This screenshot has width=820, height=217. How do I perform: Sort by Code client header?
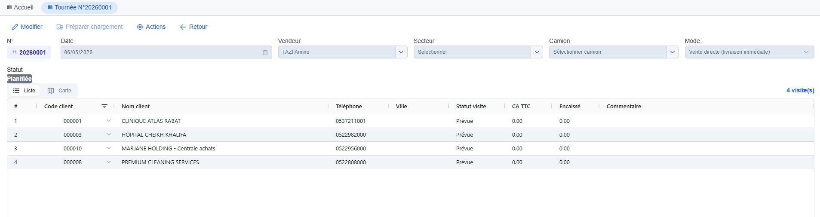coord(58,106)
